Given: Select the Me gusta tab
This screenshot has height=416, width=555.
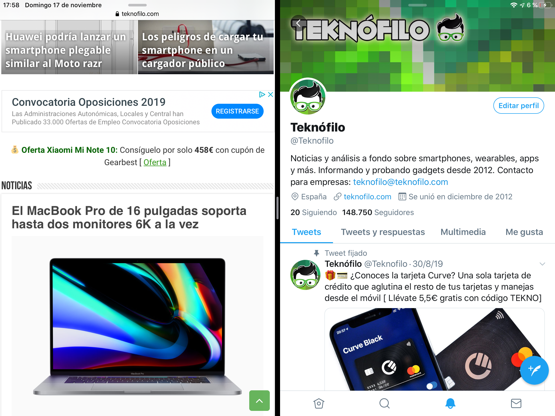Looking at the screenshot, I should click(524, 232).
